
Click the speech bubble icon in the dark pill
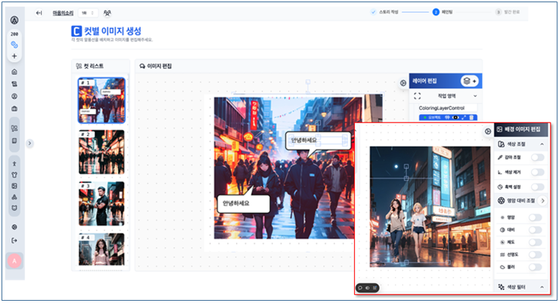point(360,288)
